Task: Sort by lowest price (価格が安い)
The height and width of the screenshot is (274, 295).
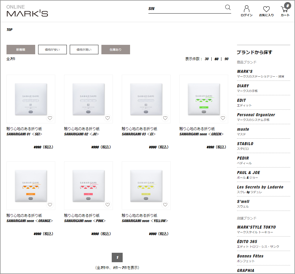Action: click(52, 50)
